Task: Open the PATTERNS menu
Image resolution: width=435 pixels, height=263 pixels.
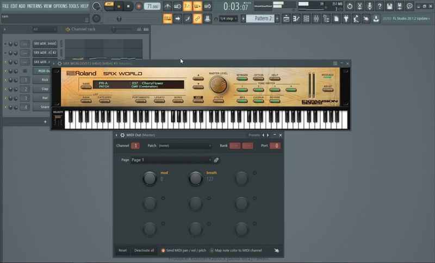Action: [x=34, y=6]
